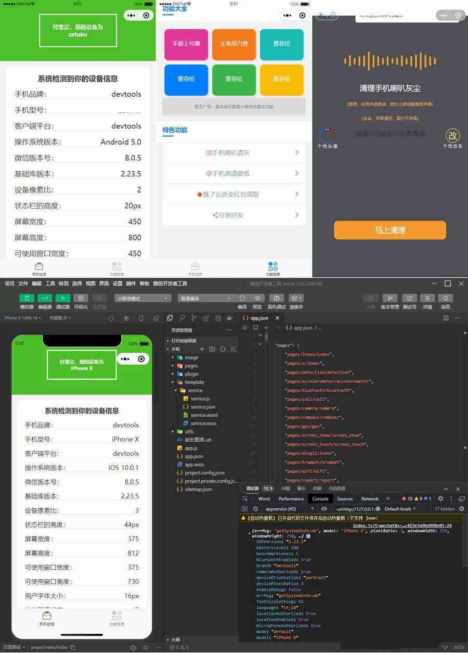Open the iPhone X device selector dropdown
This screenshot has height=653, width=468.
[15, 318]
